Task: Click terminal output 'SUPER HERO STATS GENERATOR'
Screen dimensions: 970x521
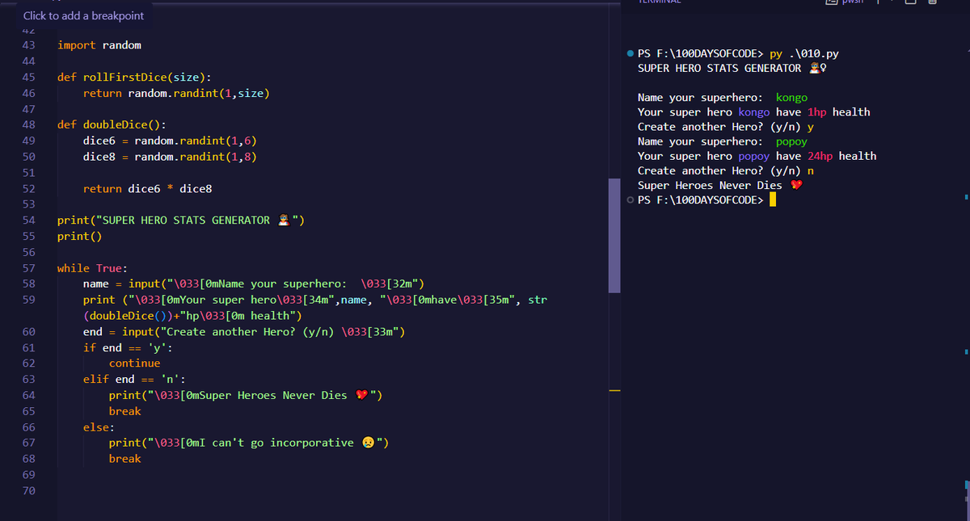Action: (x=719, y=68)
